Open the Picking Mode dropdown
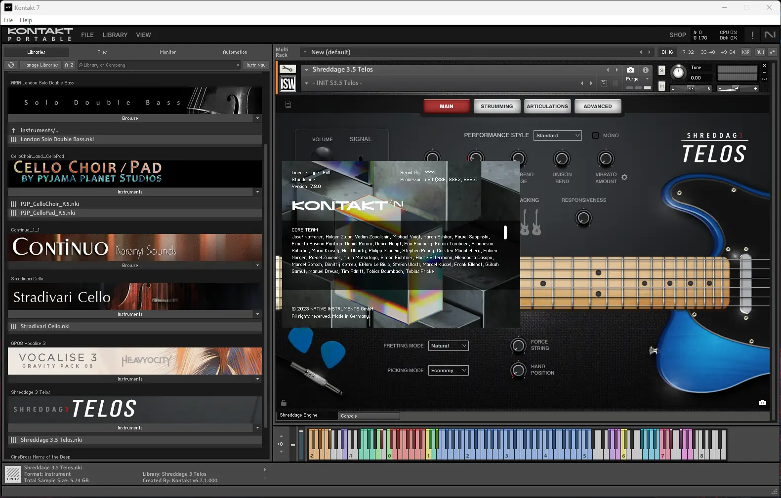781x498 pixels. (x=449, y=371)
